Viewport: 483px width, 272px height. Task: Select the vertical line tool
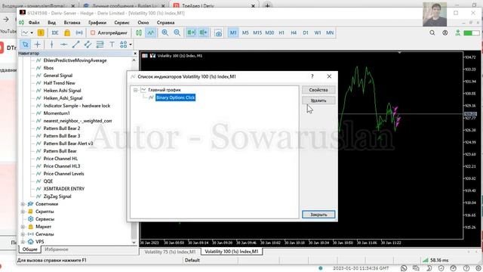coord(52,45)
